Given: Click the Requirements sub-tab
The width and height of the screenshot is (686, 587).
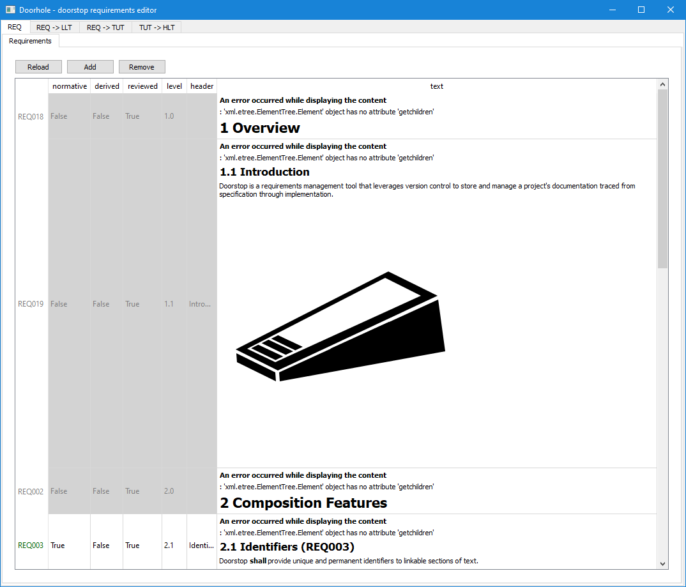Looking at the screenshot, I should click(x=30, y=41).
